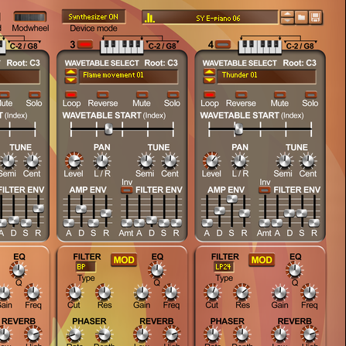Viewport: 346px width, 346px height.
Task: Open layer 4 filter MOD button
Action: tap(262, 260)
